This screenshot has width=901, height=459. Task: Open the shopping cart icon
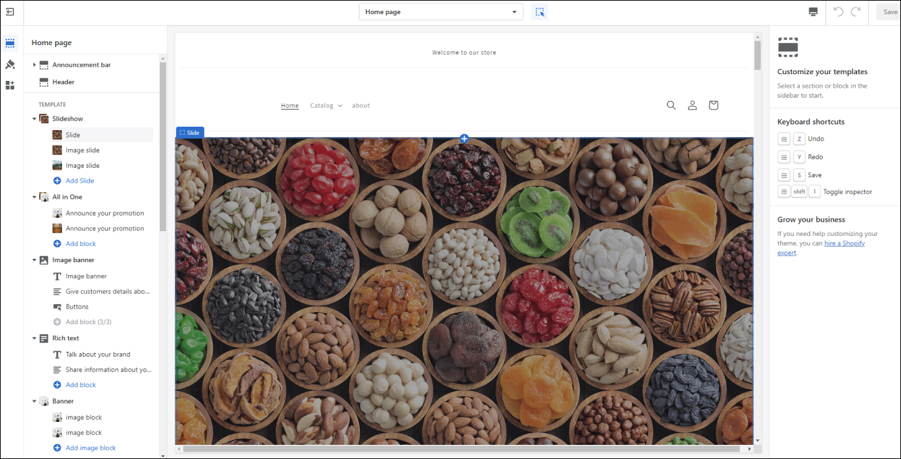714,105
